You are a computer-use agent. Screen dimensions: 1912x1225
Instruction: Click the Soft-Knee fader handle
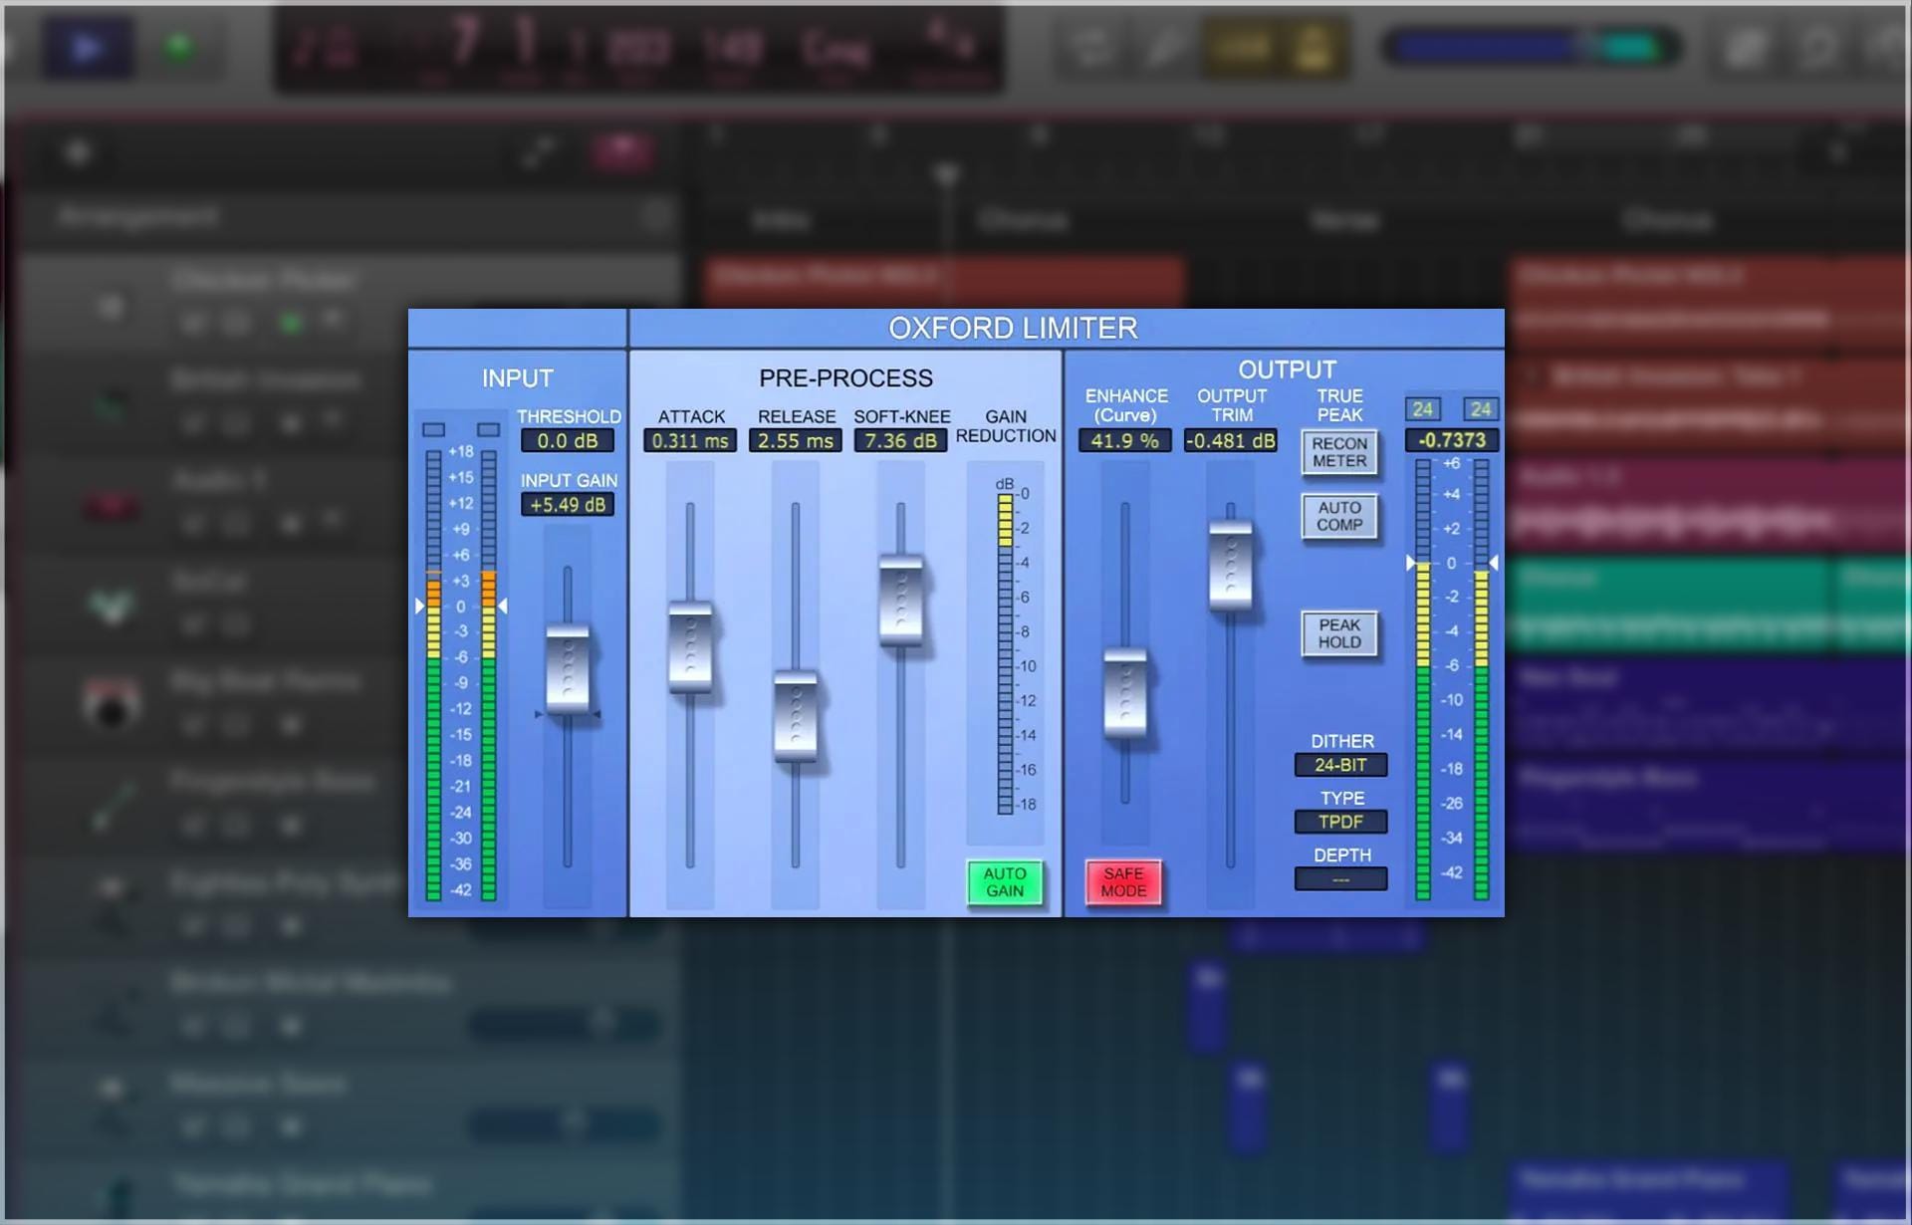click(901, 601)
